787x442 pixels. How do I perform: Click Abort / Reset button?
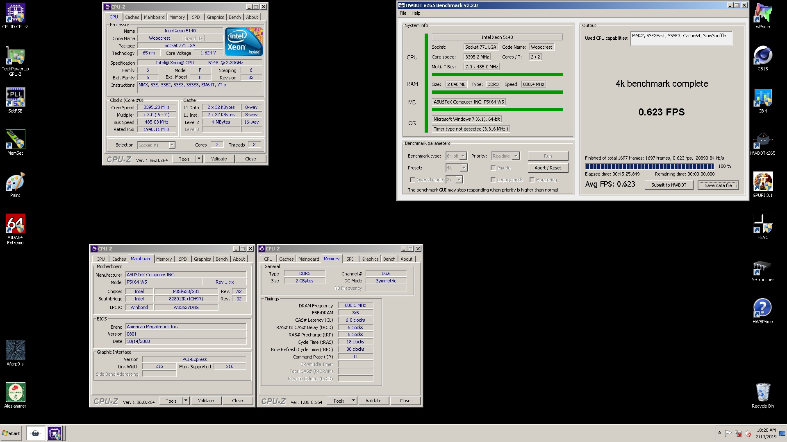pos(548,168)
